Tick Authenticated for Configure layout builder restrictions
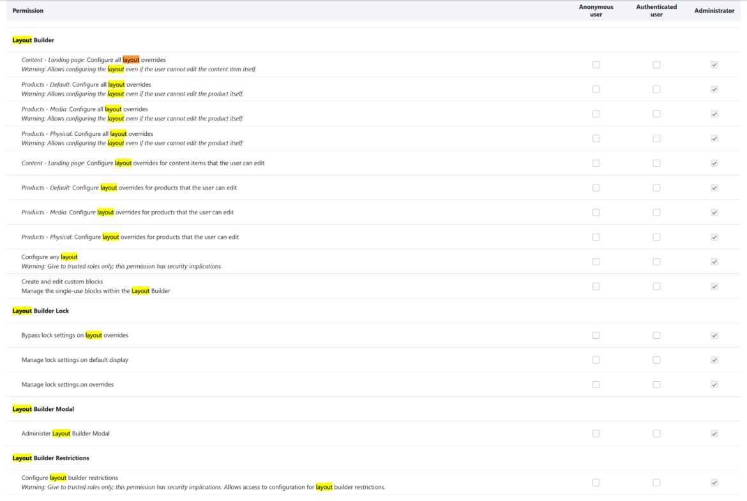The width and height of the screenshot is (747, 501). 656,483
